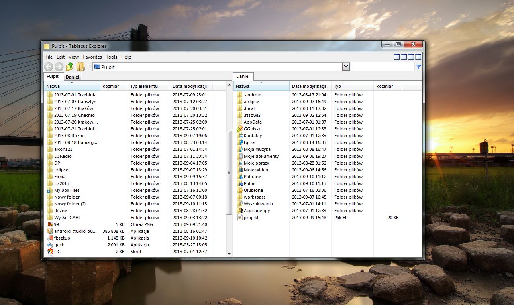Click the My Box Files folder icon

click(50, 190)
